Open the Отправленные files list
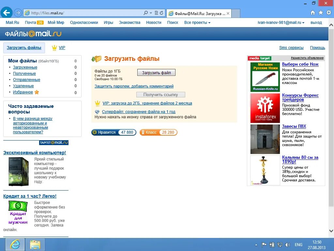This screenshot has width=334, height=251. pos(26,80)
